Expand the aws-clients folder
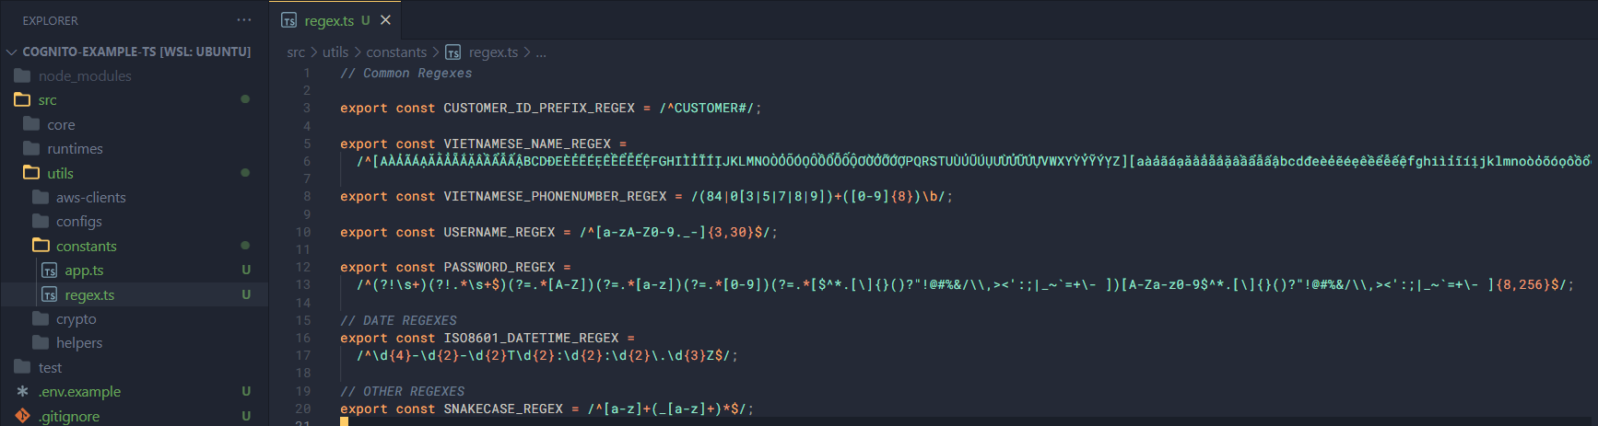 click(90, 198)
